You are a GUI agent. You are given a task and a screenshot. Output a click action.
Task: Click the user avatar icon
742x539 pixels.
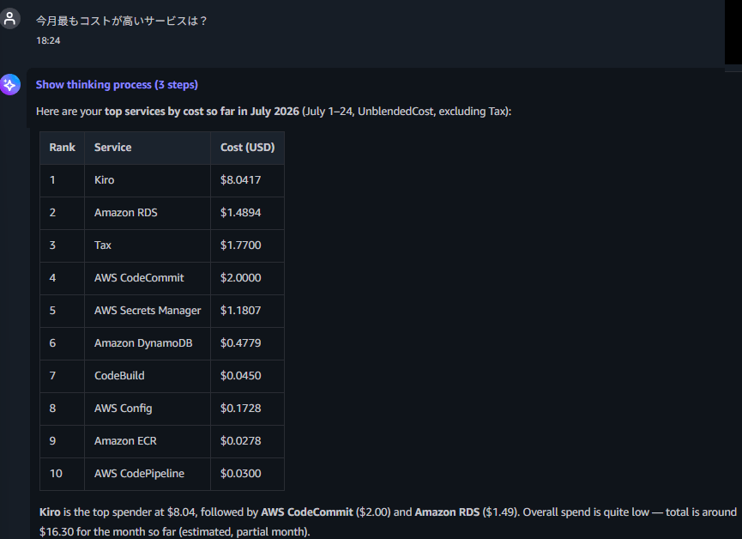9,19
